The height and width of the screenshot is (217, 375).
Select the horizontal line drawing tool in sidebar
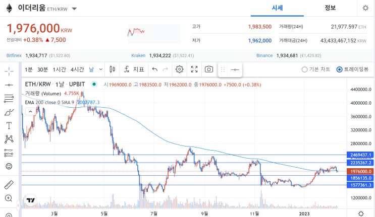tap(9, 85)
